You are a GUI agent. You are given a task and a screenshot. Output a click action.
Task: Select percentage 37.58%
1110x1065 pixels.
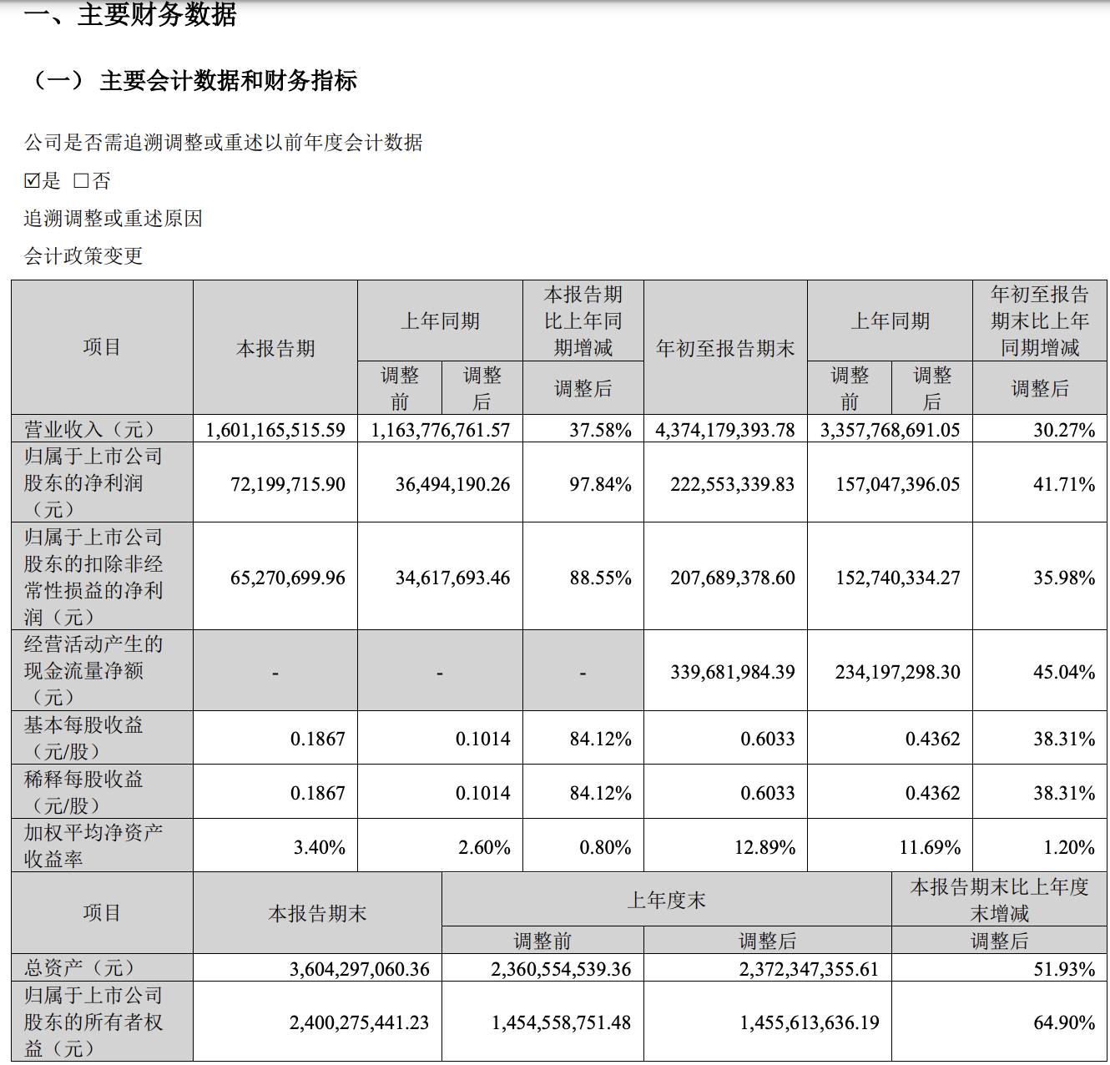[601, 430]
